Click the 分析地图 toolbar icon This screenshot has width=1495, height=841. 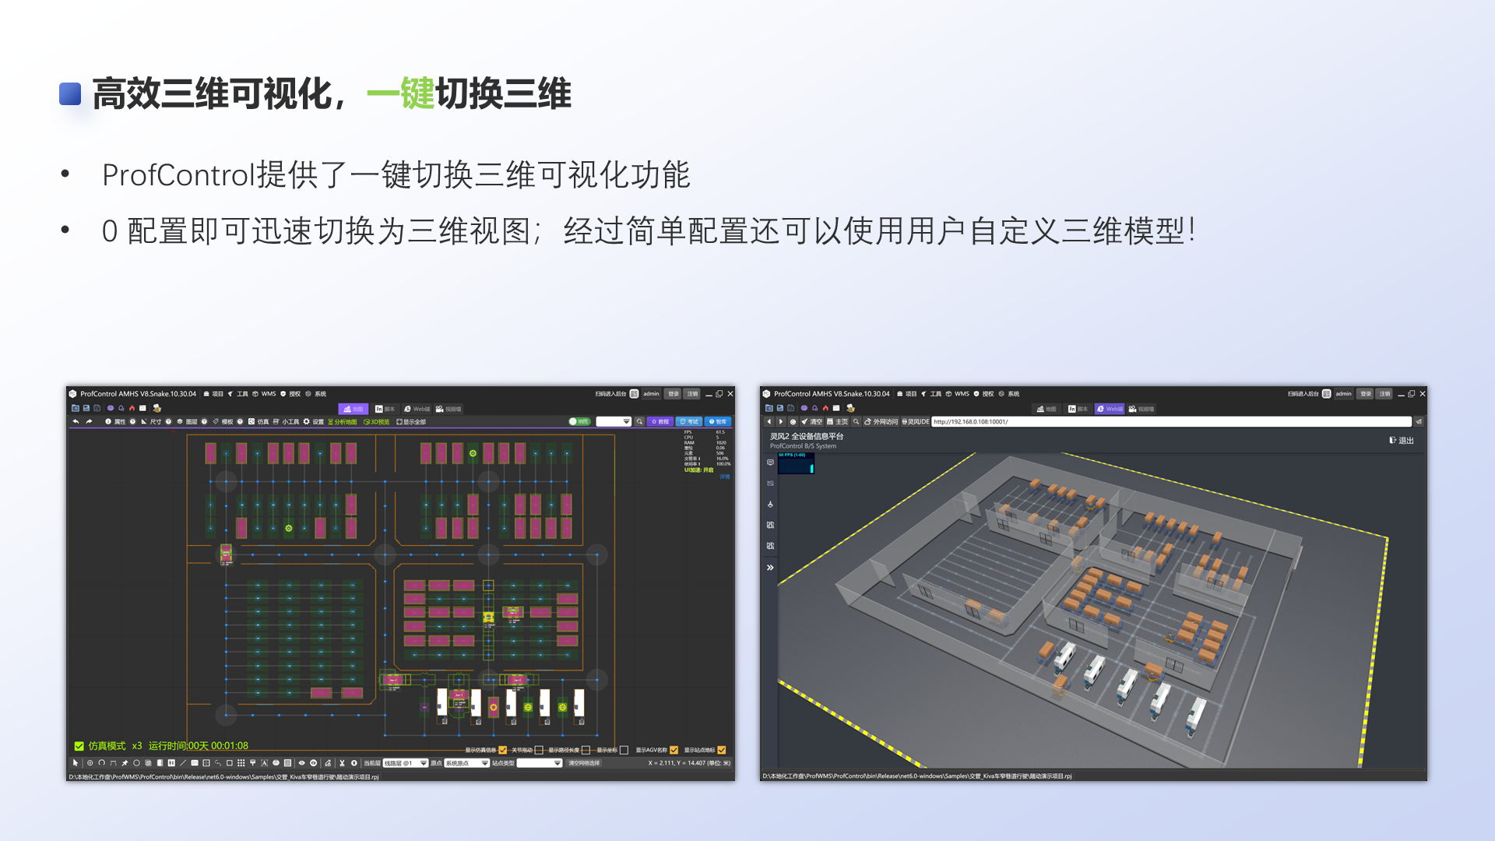click(x=343, y=422)
